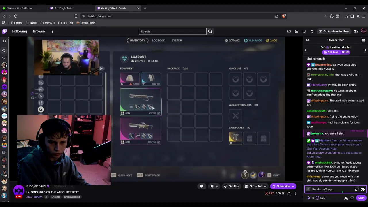Screen dimensions: 368x207
Task: Open the Home bookmark folder
Action: [17, 23]
